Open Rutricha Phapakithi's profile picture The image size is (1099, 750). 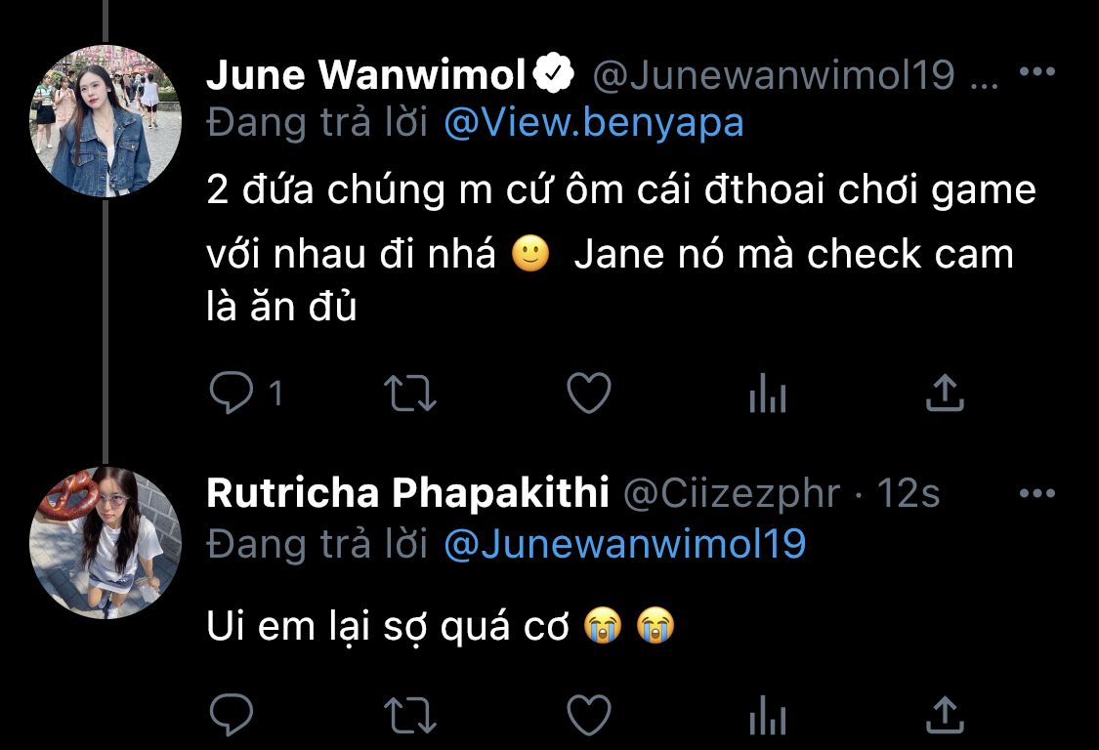pos(106,543)
